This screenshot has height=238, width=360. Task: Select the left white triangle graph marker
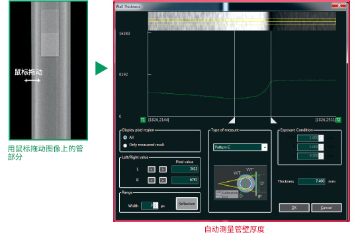[232, 120]
